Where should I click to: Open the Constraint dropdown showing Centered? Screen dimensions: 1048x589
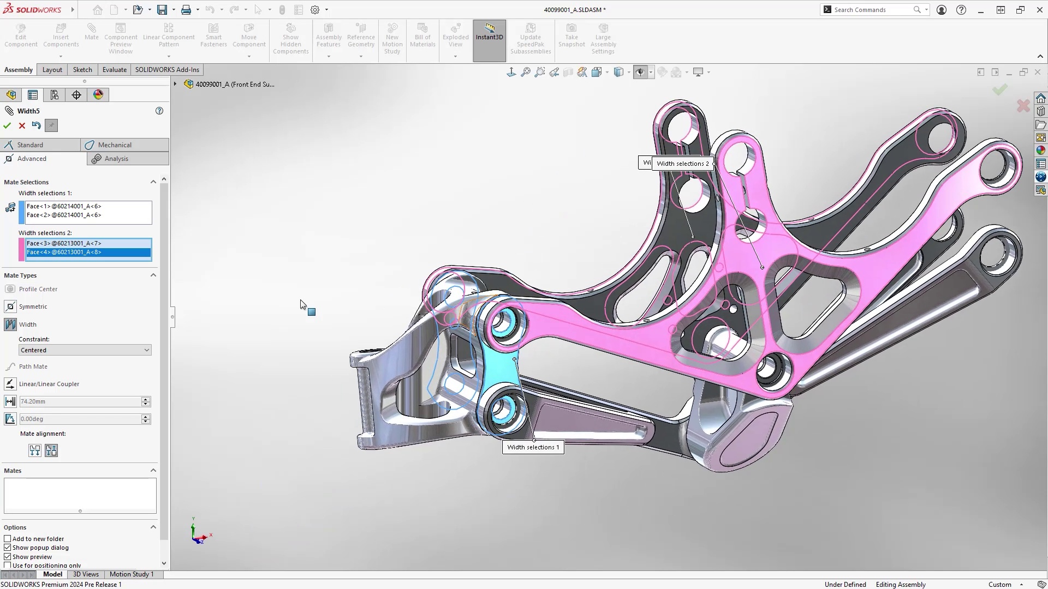pyautogui.click(x=146, y=350)
